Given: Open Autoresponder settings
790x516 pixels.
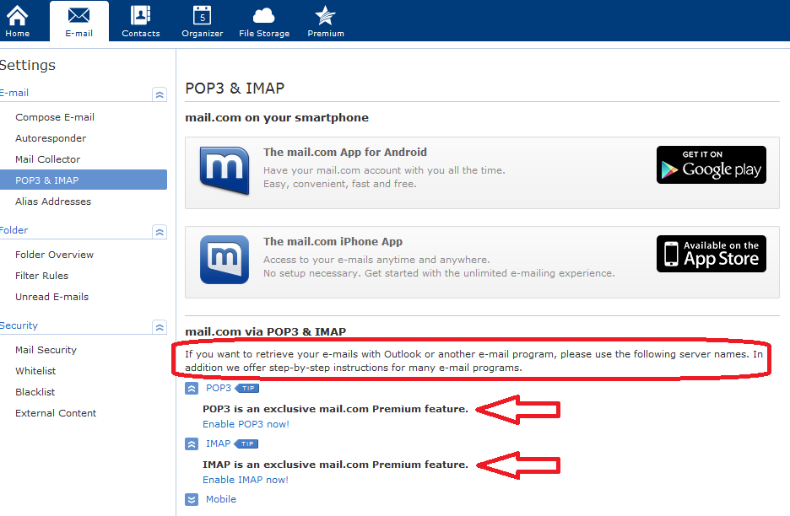Looking at the screenshot, I should (51, 138).
